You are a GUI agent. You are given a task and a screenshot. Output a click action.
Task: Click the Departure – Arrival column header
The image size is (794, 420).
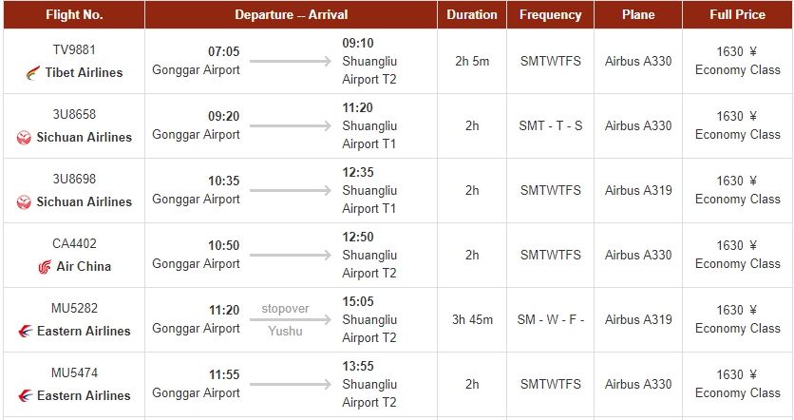[x=292, y=14]
